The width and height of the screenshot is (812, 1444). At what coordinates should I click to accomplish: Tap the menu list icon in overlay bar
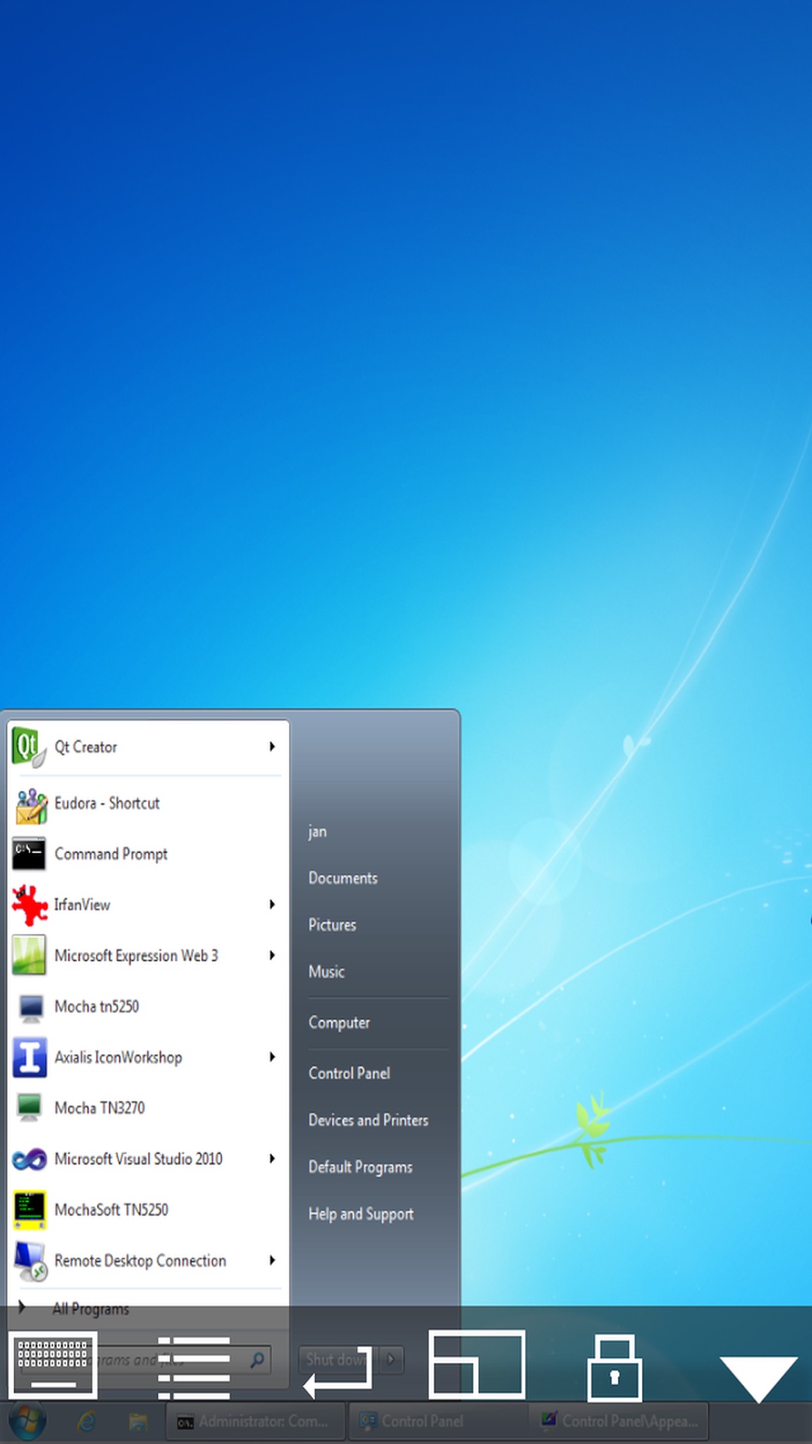click(x=194, y=1367)
